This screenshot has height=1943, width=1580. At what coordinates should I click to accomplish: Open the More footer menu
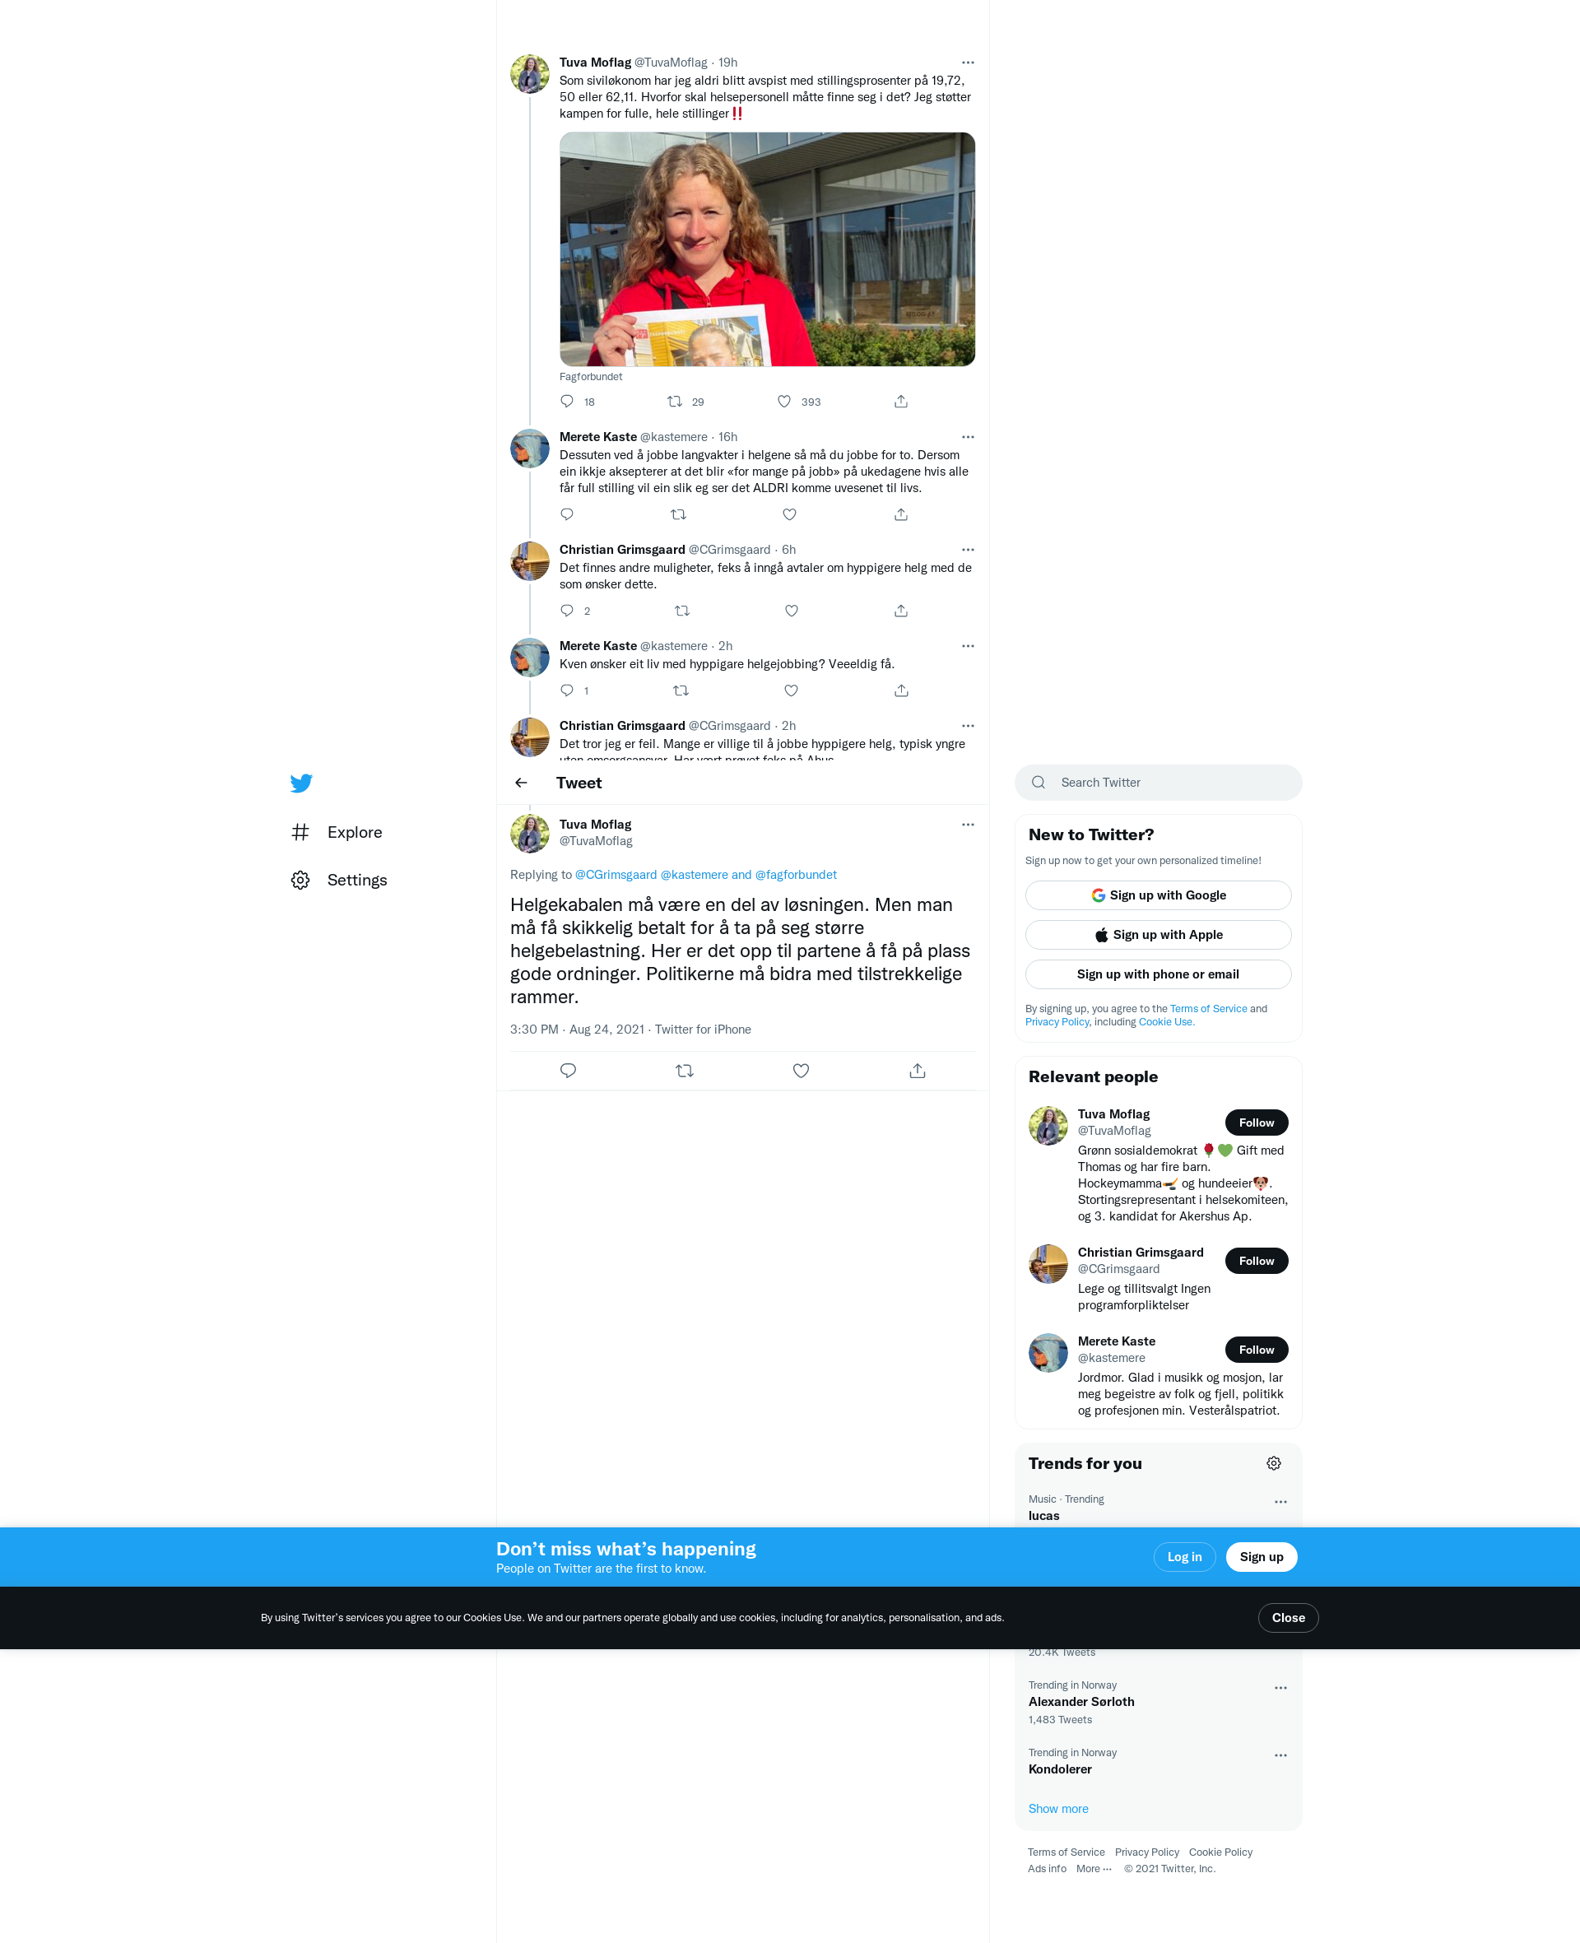1094,1868
